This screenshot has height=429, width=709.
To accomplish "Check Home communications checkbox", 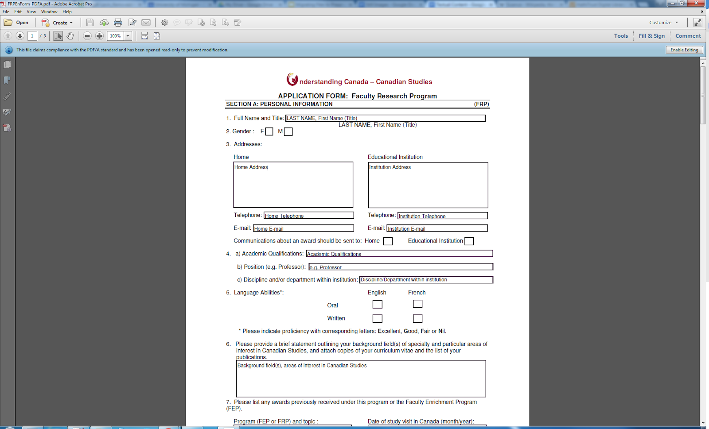I will pyautogui.click(x=388, y=241).
